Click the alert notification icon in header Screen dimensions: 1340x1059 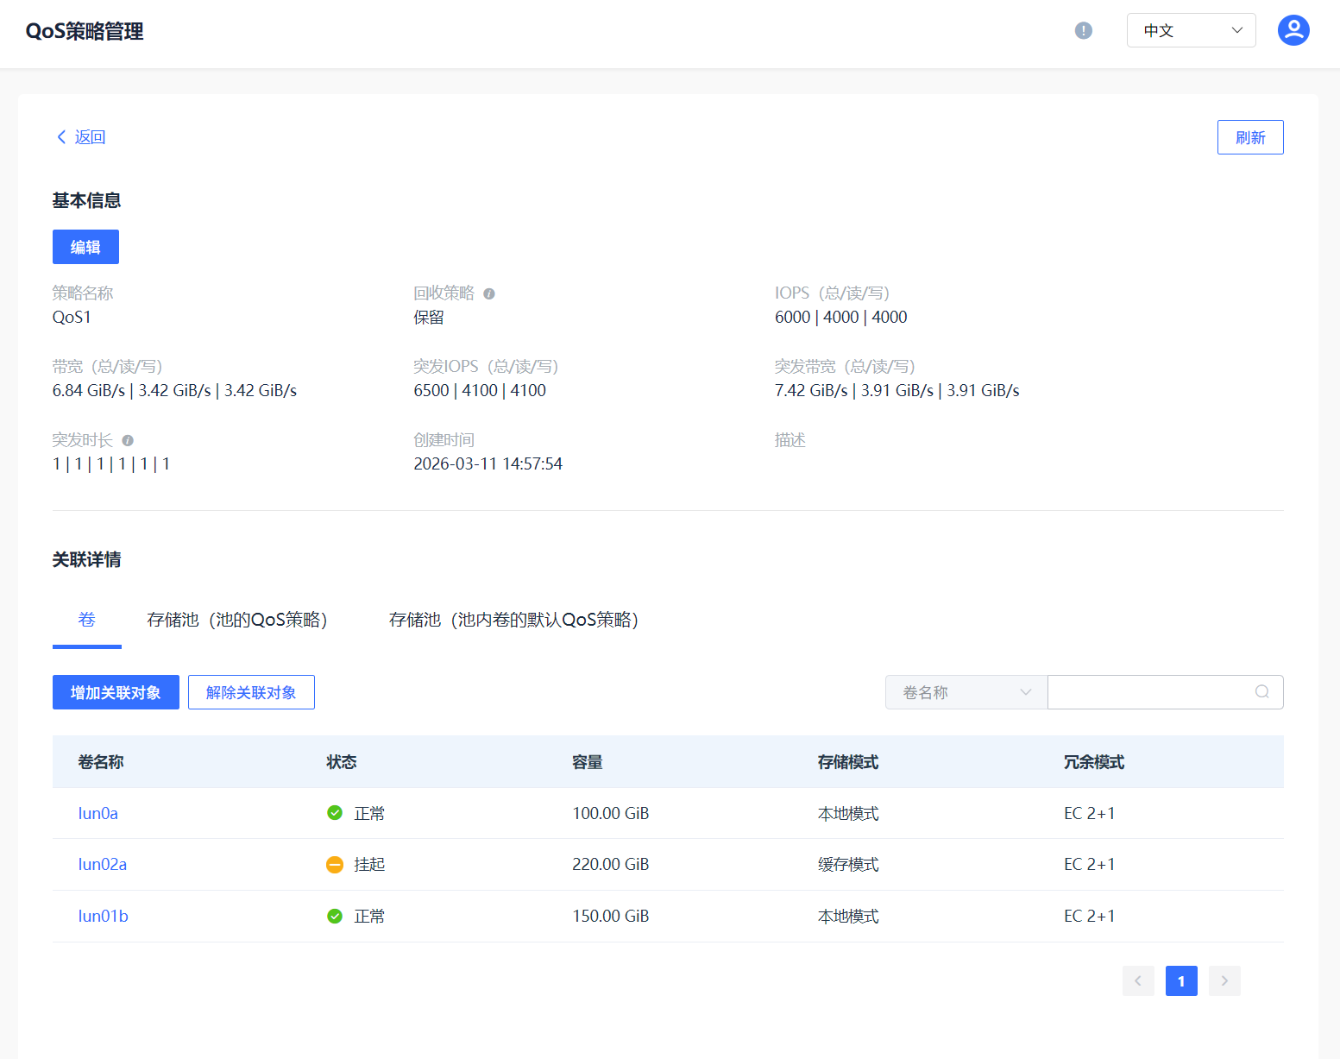pos(1083,31)
